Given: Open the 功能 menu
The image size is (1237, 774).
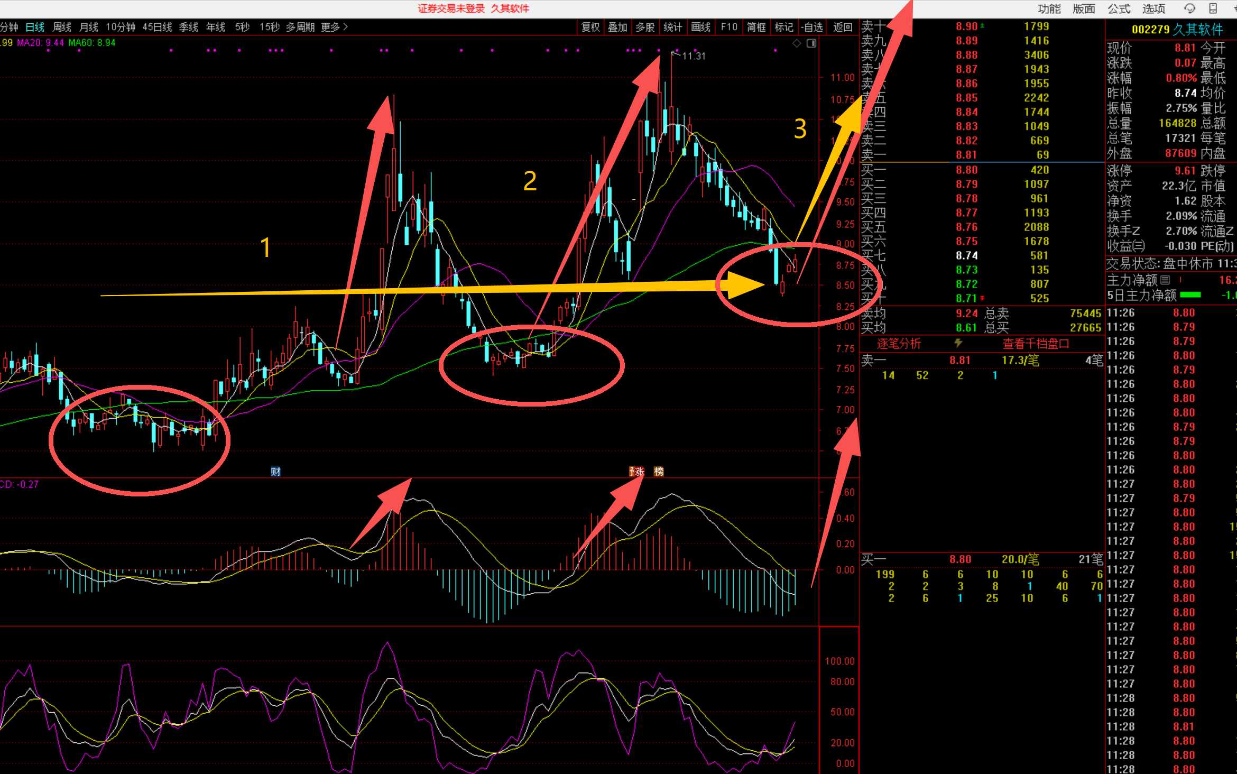Looking at the screenshot, I should (1049, 8).
